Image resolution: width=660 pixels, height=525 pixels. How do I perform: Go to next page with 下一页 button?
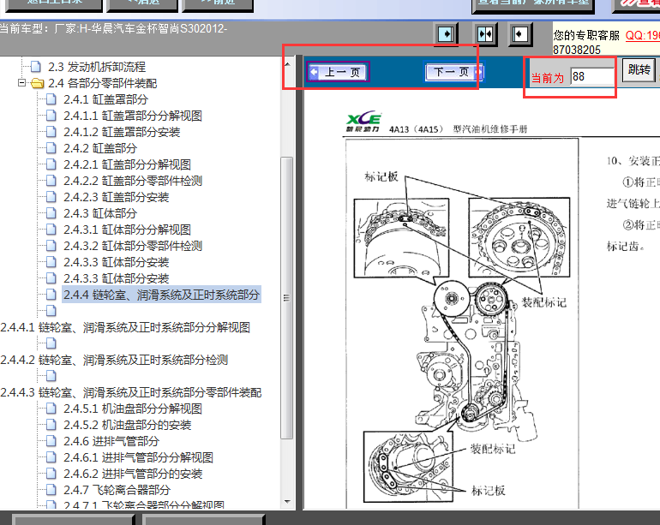(x=454, y=72)
